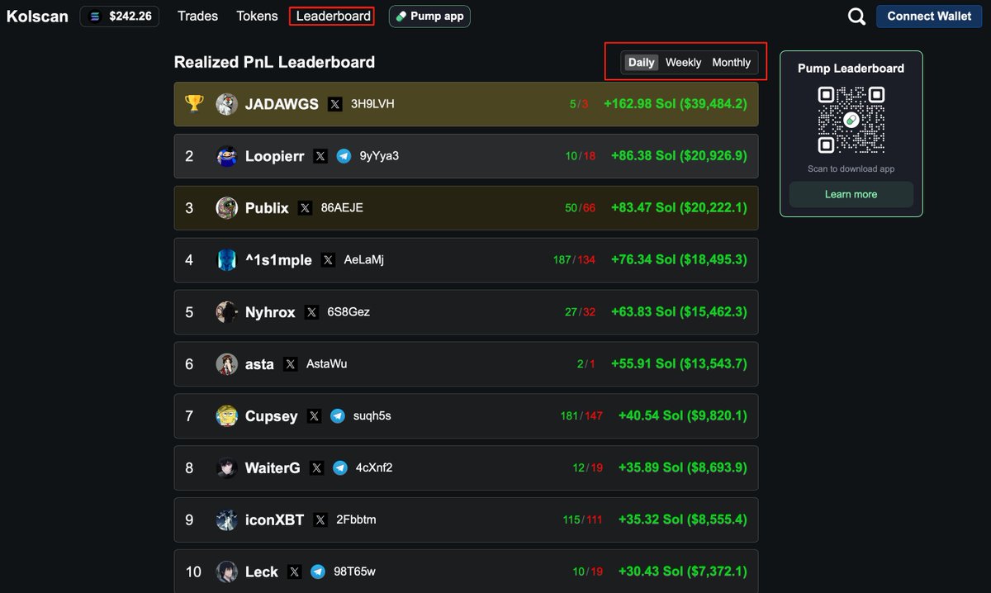The image size is (991, 593).
Task: Select the Daily timeframe
Action: click(x=641, y=63)
